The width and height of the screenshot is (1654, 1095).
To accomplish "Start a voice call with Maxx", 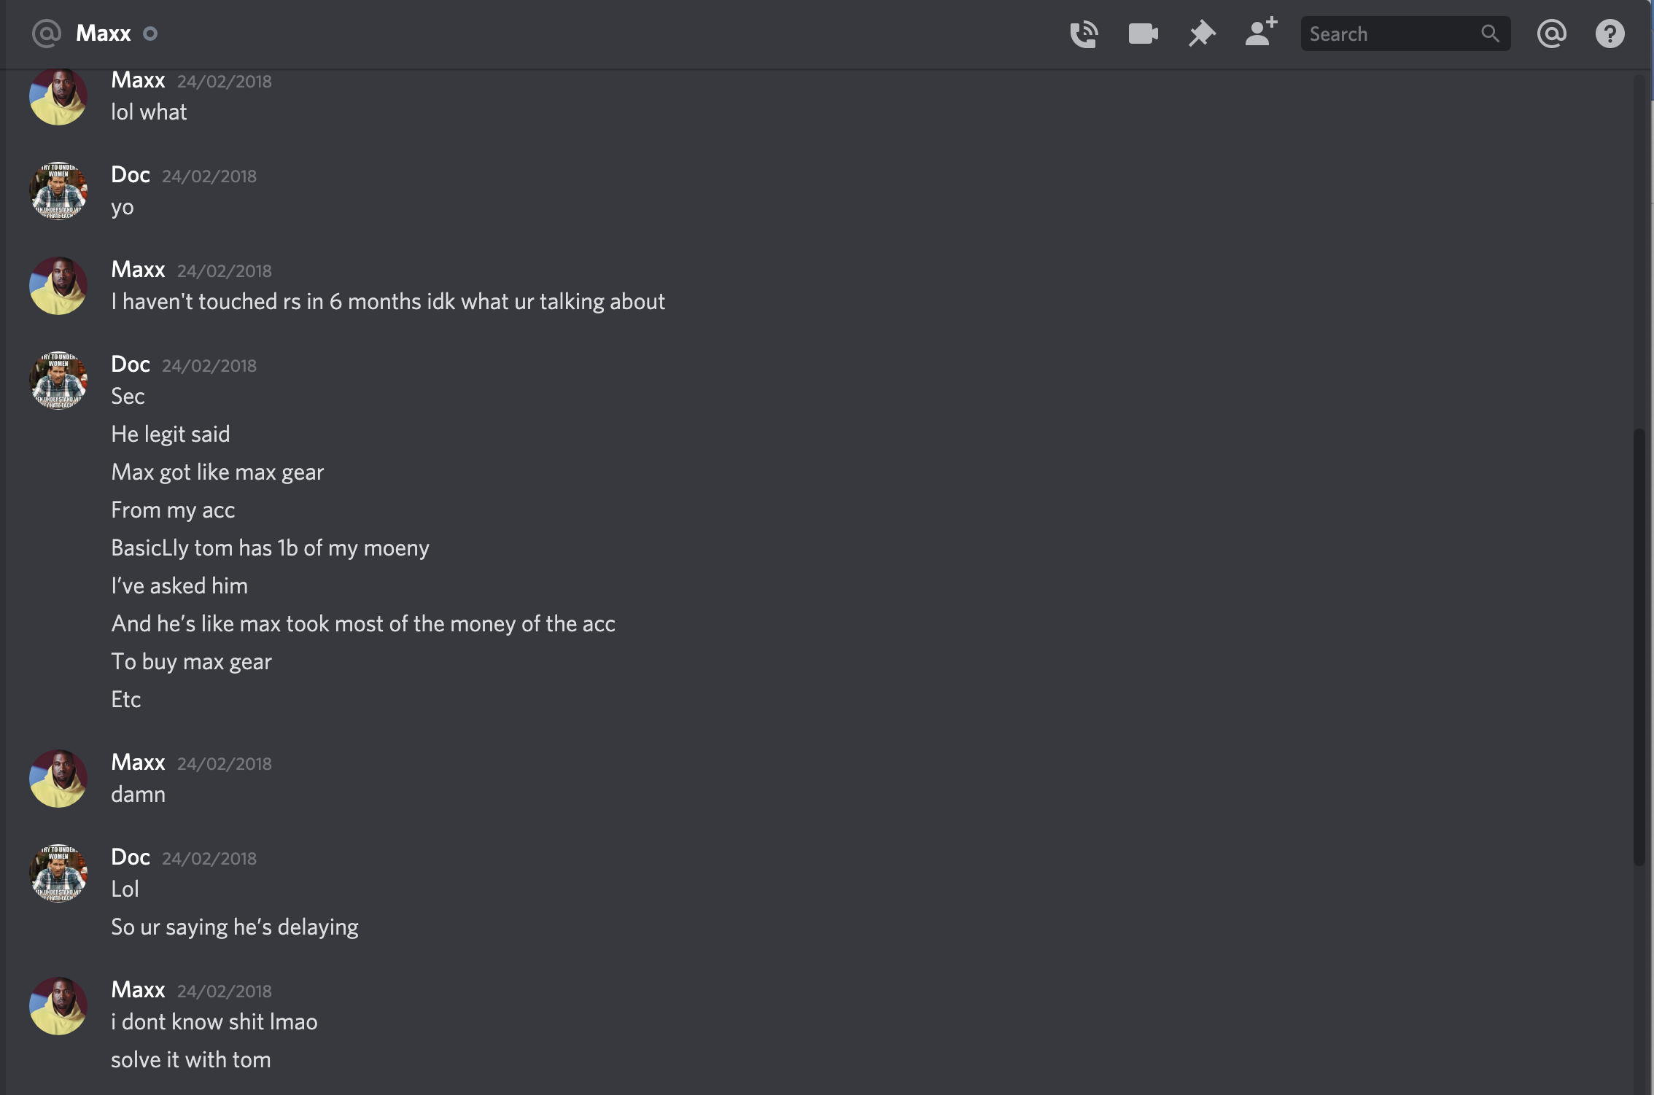I will pos(1084,34).
